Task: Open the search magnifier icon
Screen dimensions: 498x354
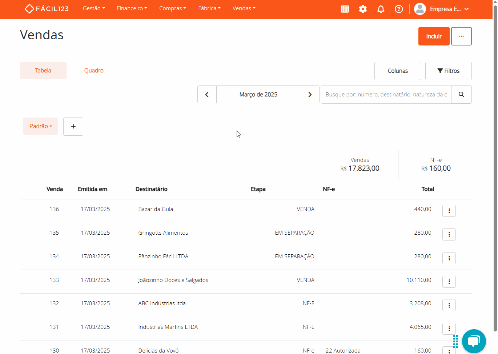Action: tap(461, 94)
